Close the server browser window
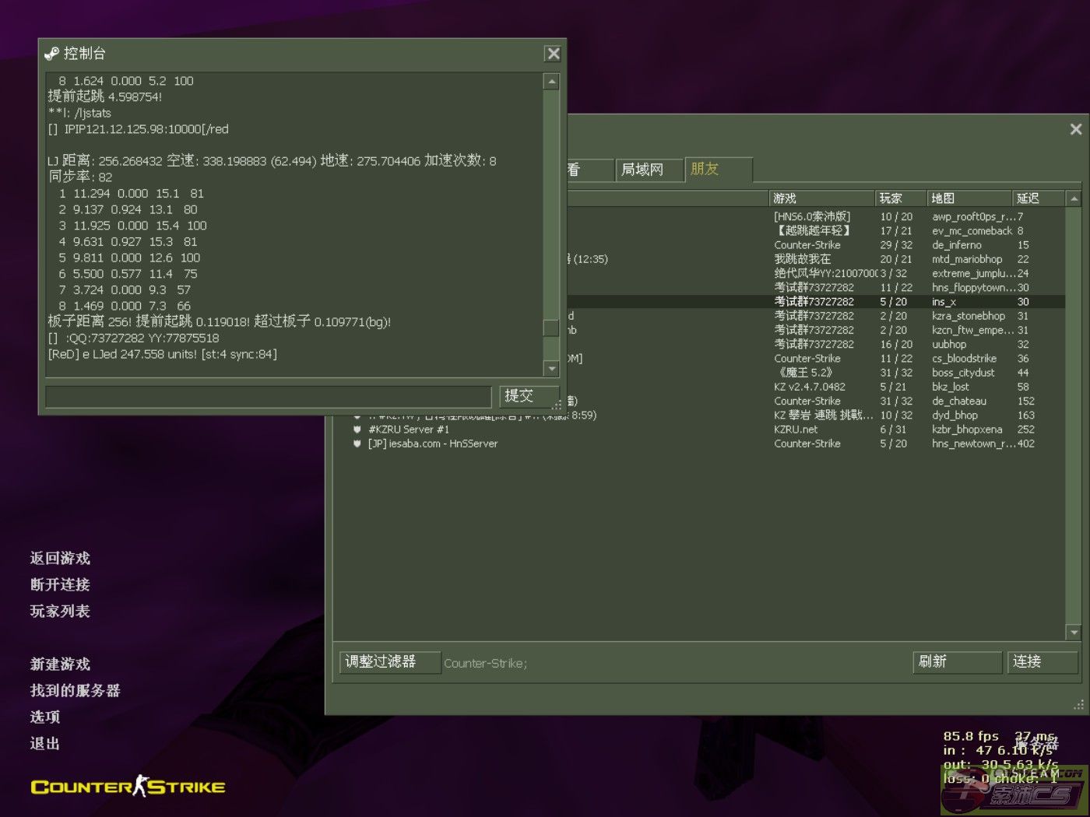This screenshot has height=817, width=1090. [x=1075, y=129]
